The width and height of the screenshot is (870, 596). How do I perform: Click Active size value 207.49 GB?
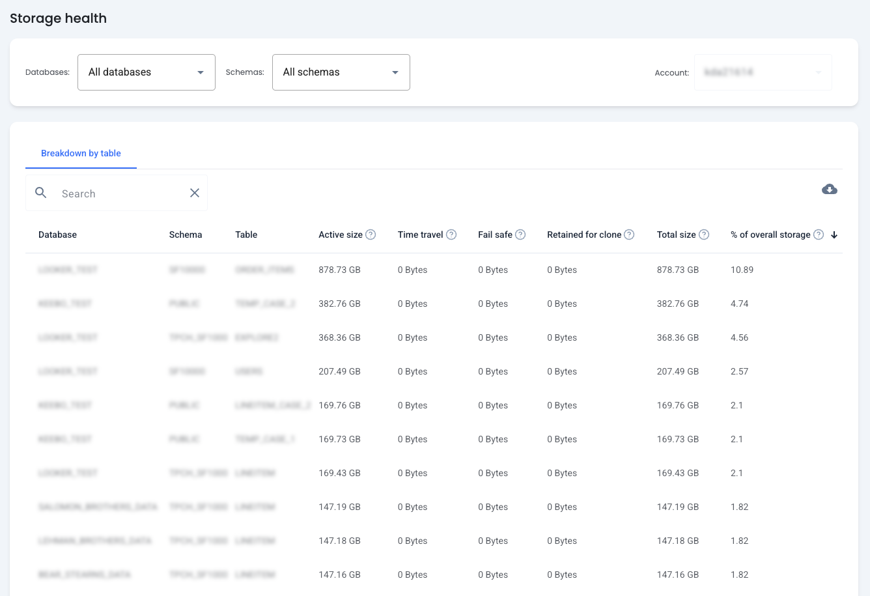pyautogui.click(x=339, y=371)
